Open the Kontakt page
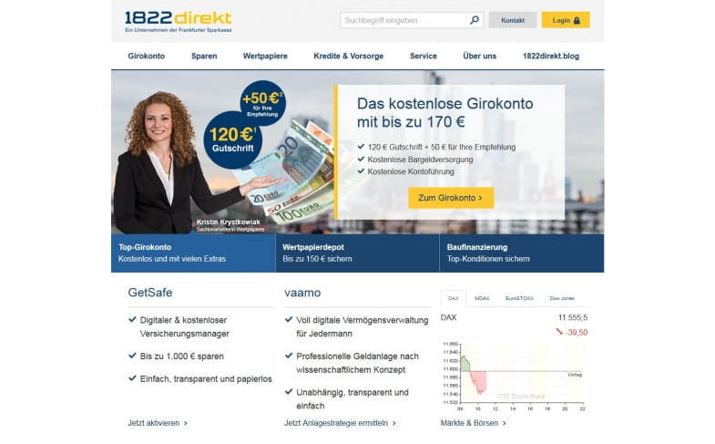The height and width of the screenshot is (444, 715). pyautogui.click(x=513, y=20)
